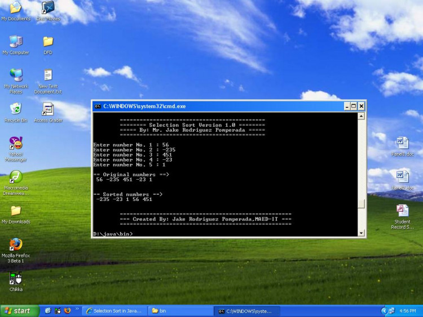Click 'Enter number No. 3 : 451' line
Image resolution: width=423 pixels, height=317 pixels.
133,155
